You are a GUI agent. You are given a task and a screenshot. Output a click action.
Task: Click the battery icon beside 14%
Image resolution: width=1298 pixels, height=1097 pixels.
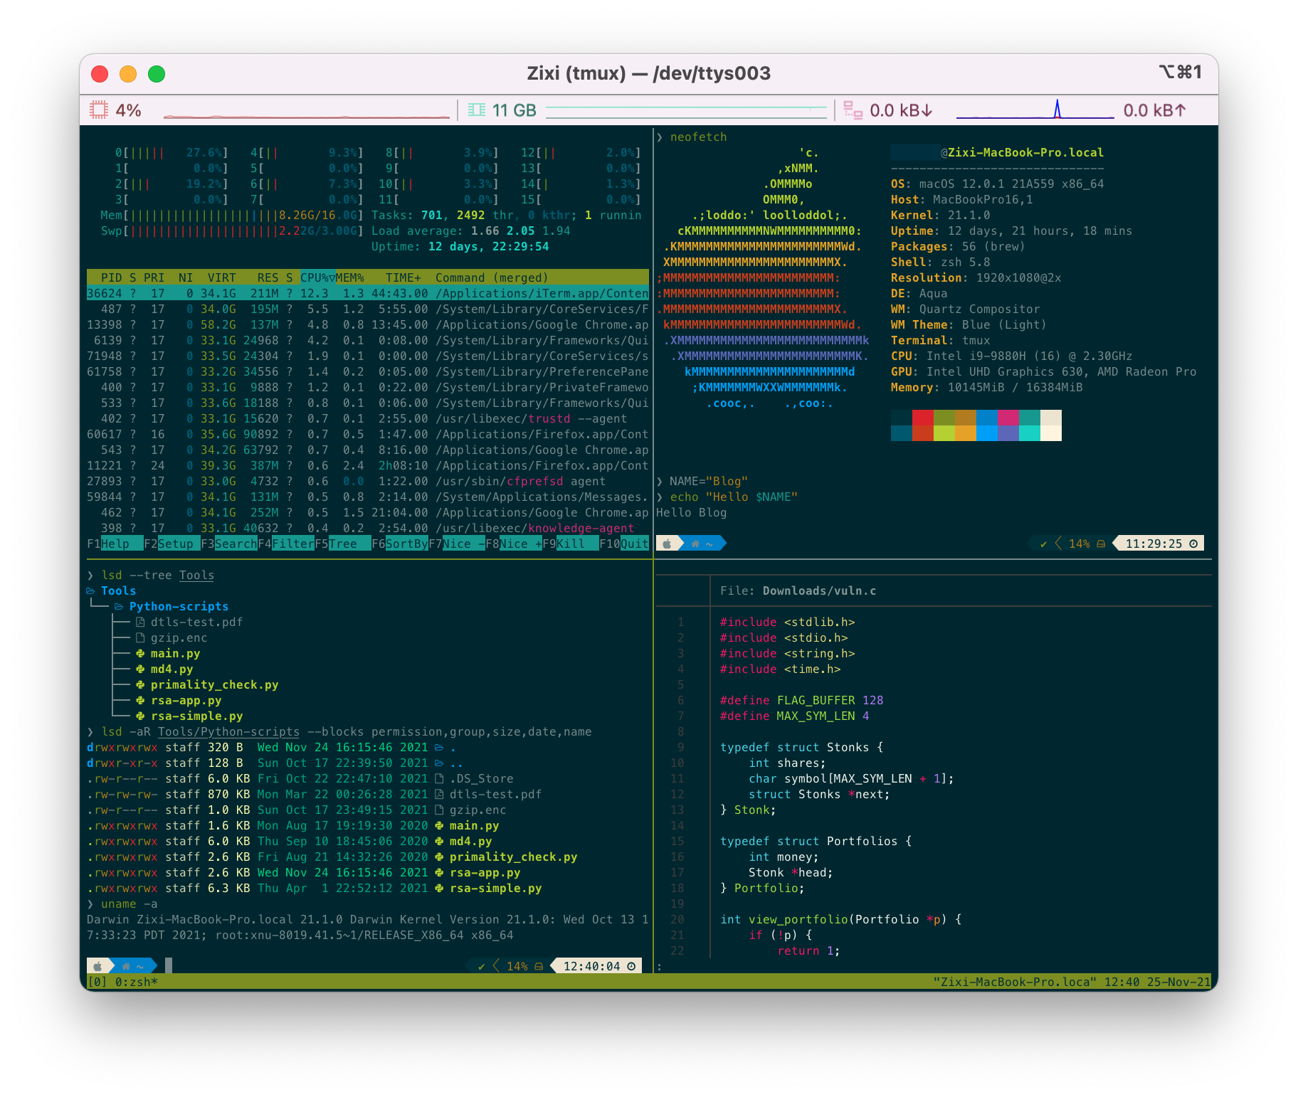[x=1101, y=543]
